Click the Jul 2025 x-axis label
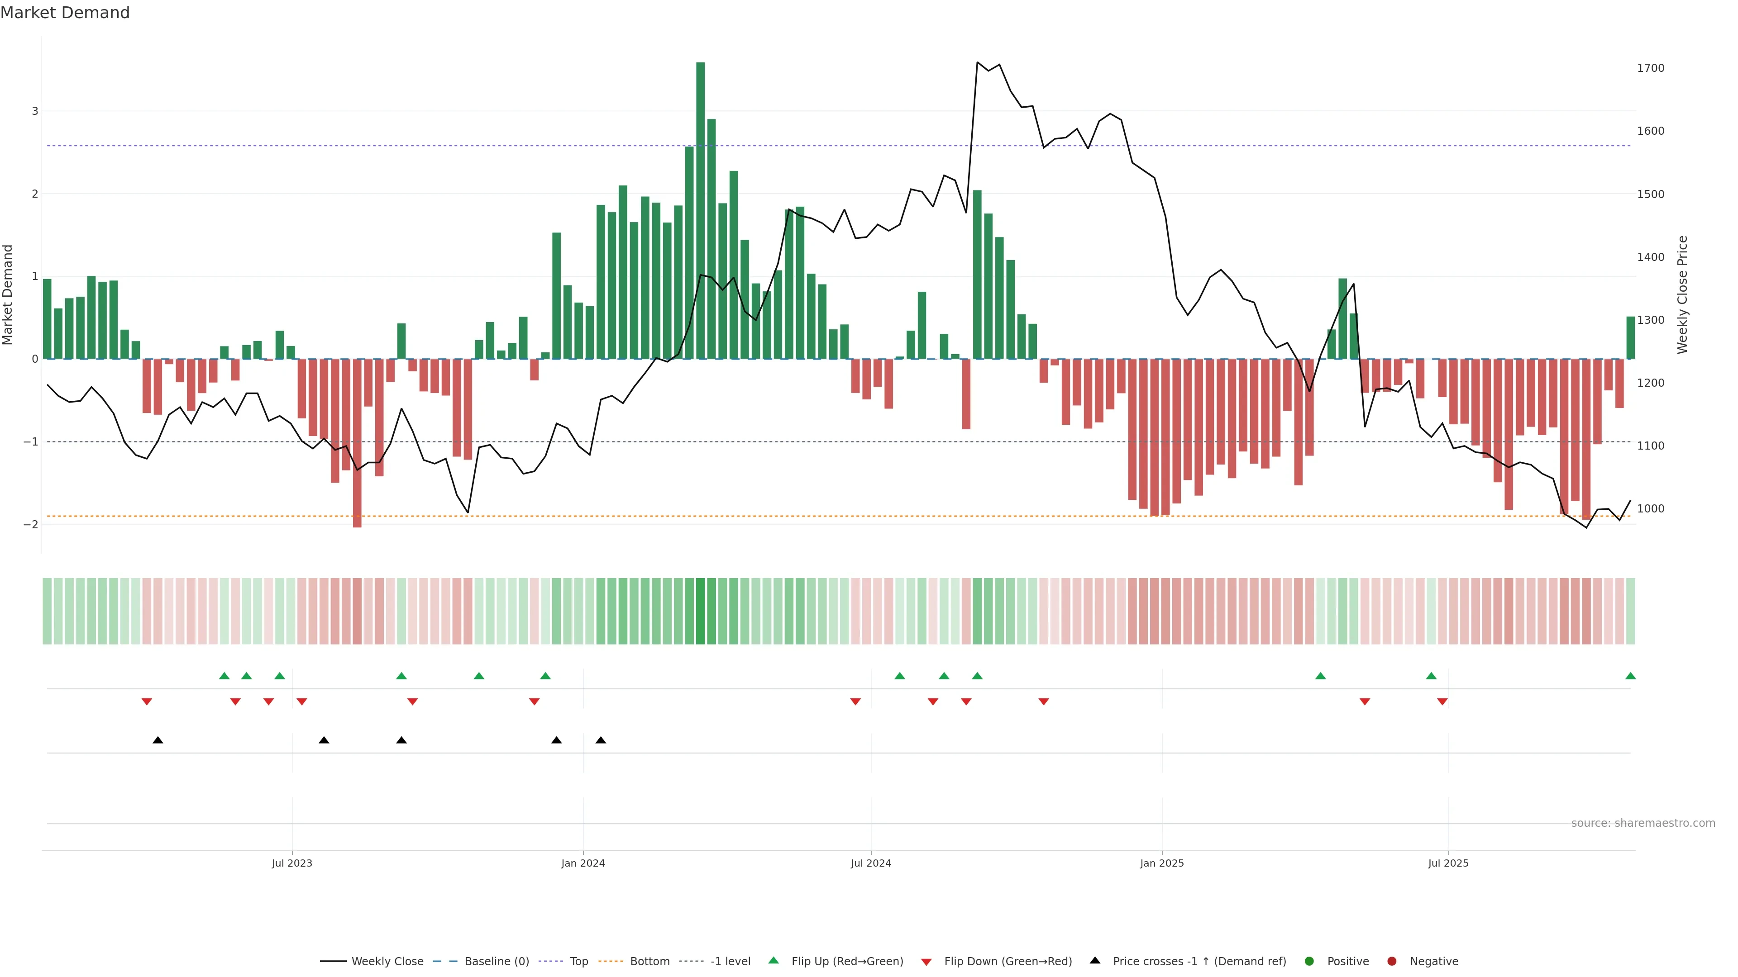The image size is (1738, 977). 1448,863
